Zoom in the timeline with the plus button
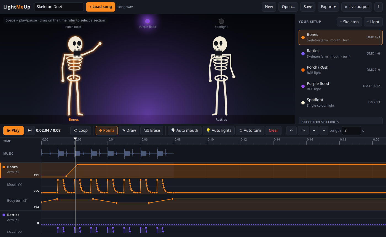The image size is (386, 237). 324,130
